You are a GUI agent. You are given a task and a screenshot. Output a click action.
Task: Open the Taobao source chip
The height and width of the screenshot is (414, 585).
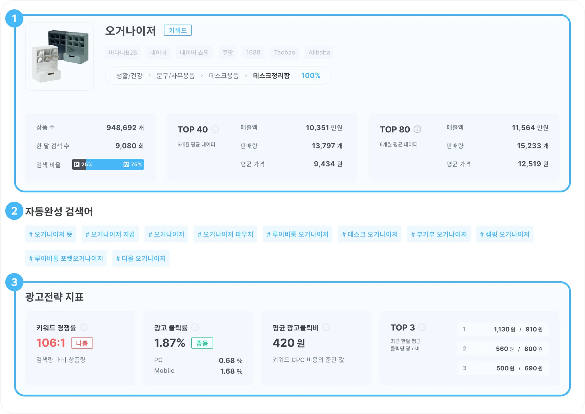pos(285,53)
